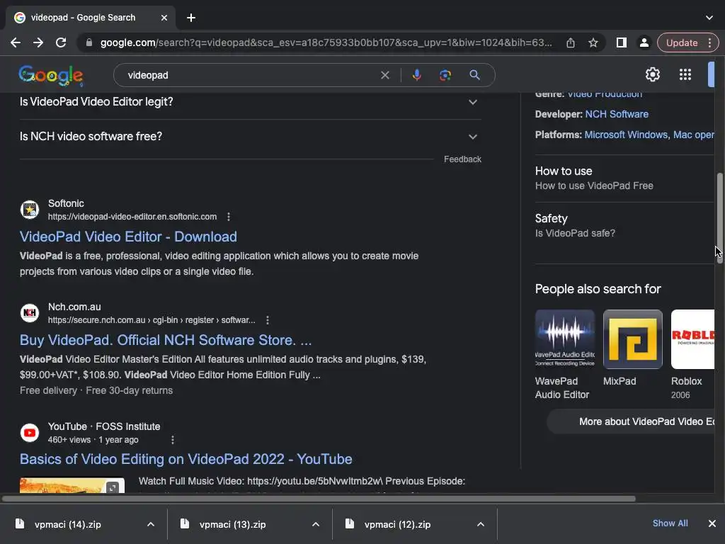
Task: Click Show All downloads
Action: point(670,523)
